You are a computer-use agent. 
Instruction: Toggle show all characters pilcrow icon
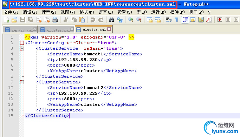[176, 20]
